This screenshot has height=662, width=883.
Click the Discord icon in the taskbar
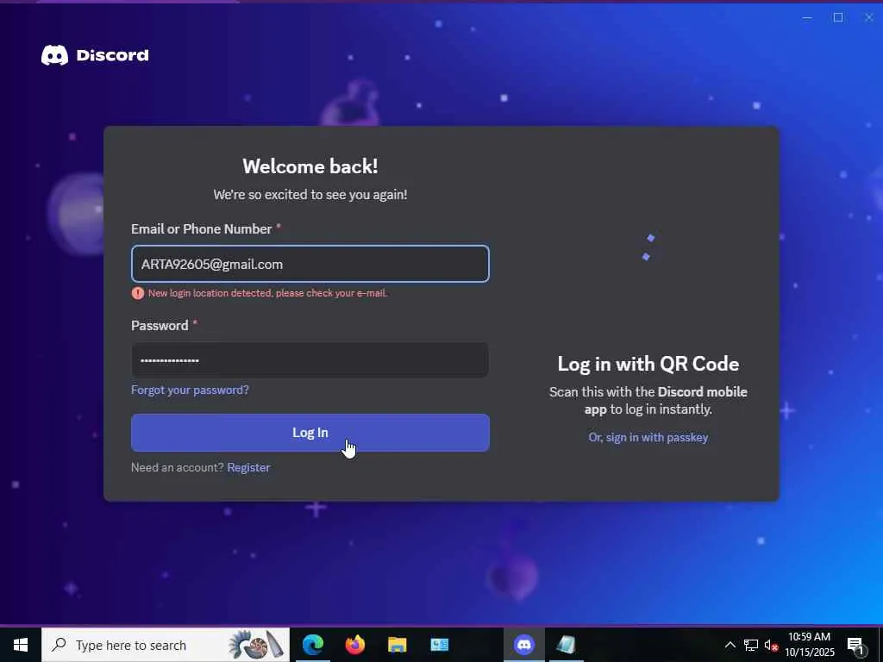coord(524,645)
